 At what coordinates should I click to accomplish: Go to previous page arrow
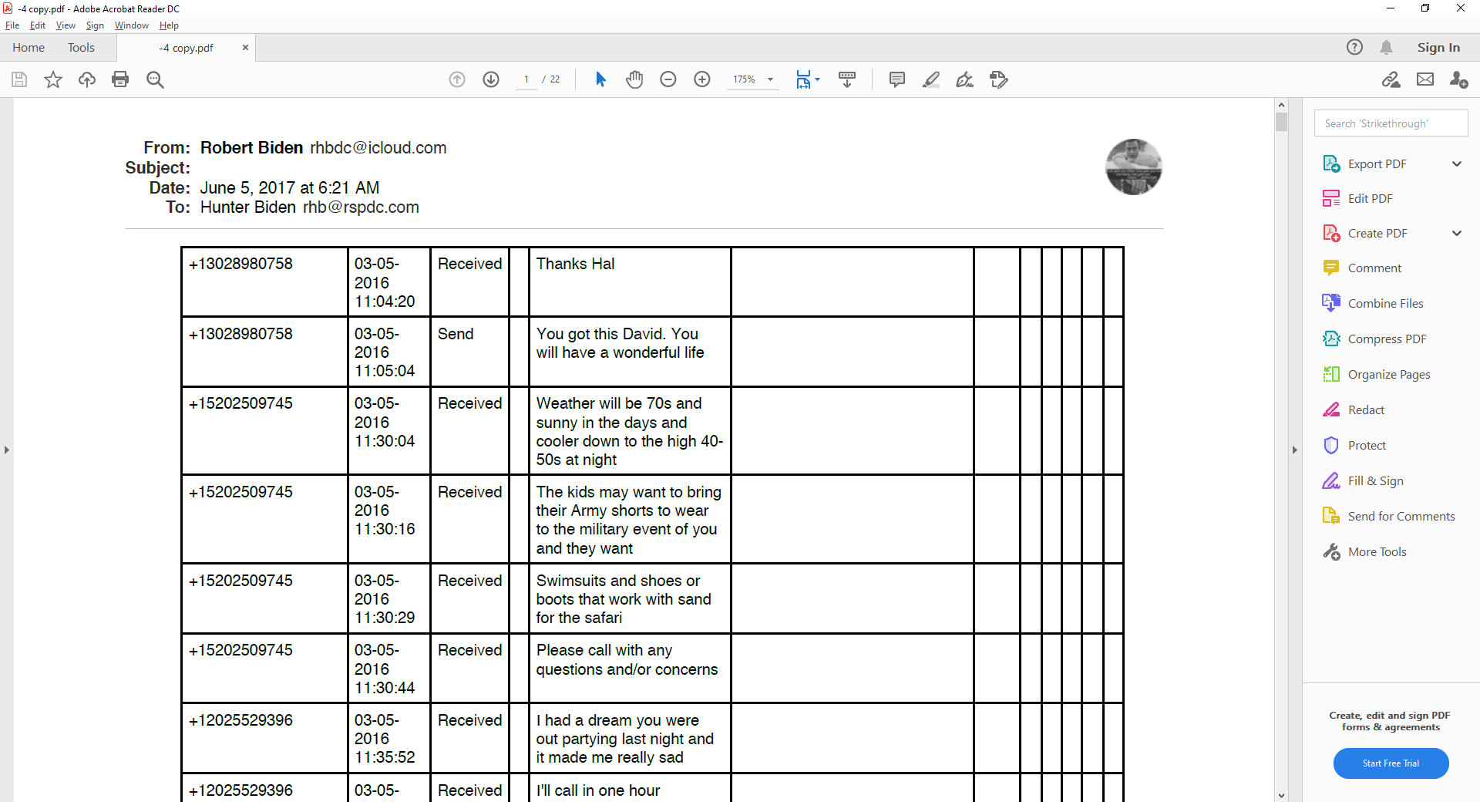457,79
